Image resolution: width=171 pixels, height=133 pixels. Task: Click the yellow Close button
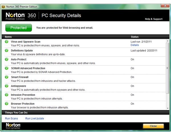tap(153, 126)
